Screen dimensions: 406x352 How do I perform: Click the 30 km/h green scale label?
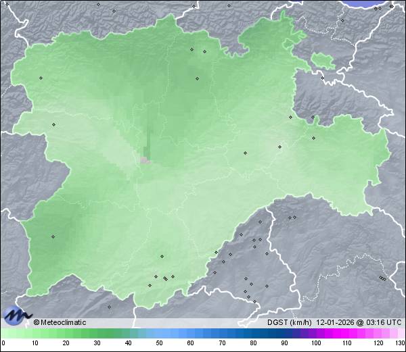tap(97, 343)
